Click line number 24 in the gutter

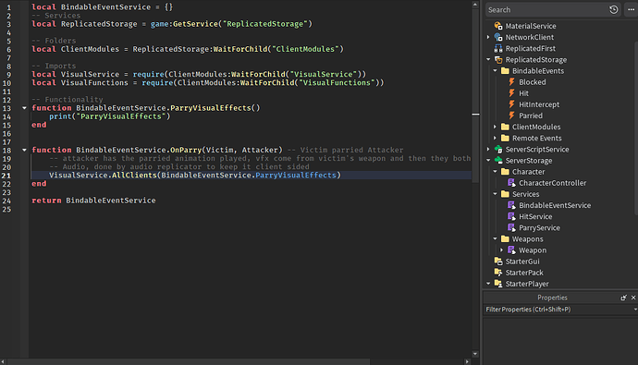click(6, 201)
